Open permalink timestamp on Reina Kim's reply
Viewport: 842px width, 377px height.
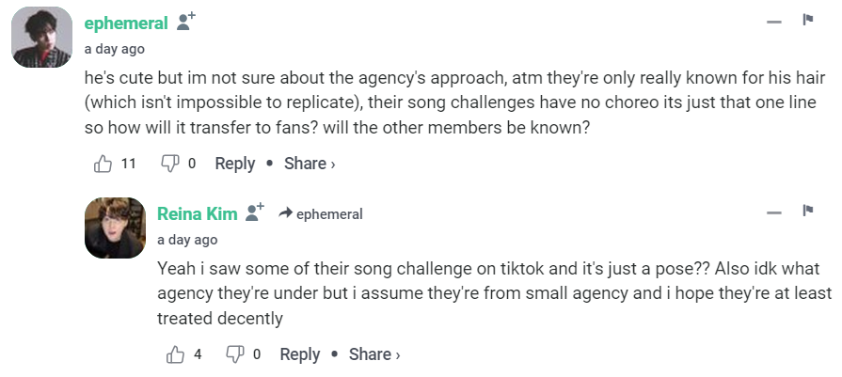coord(187,240)
